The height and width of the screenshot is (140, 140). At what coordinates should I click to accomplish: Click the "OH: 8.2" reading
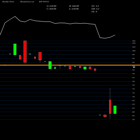tap(95, 9)
